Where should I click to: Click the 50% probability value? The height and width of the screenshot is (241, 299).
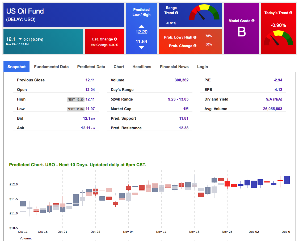pos(209,44)
